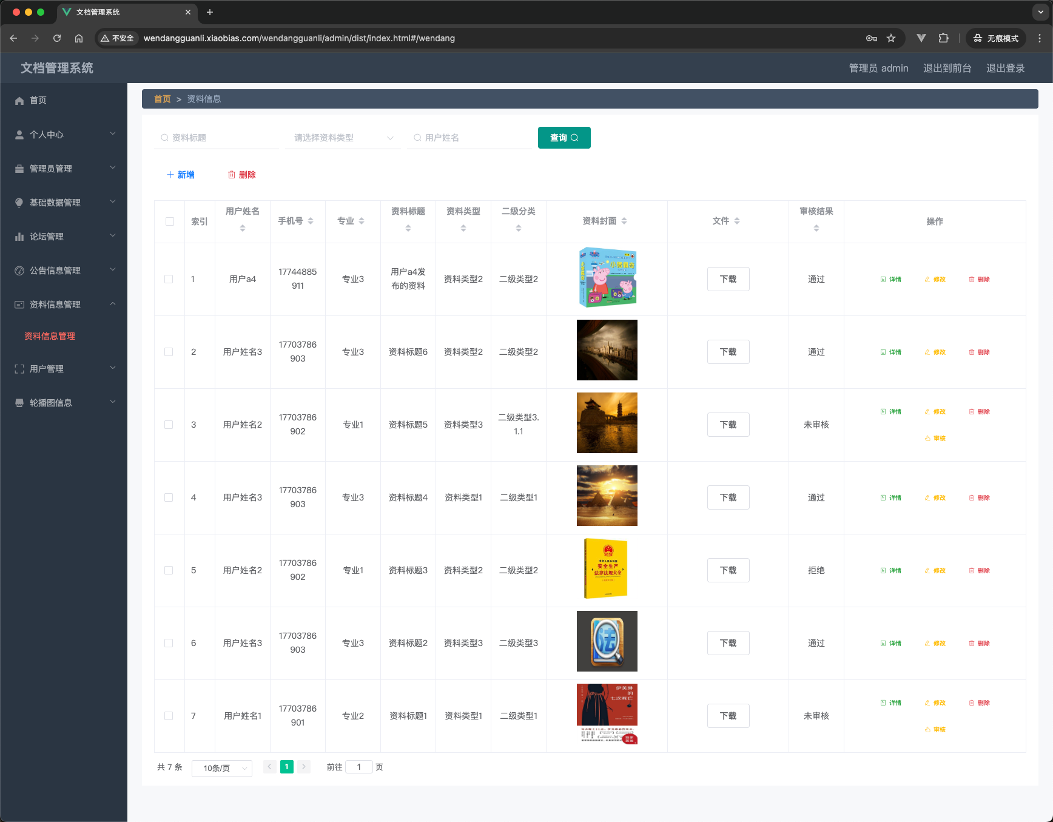Toggle select-all checkbox in table header
The height and width of the screenshot is (822, 1053).
tap(170, 221)
